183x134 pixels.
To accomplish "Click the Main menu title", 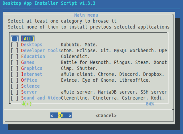I will coord(86,15).
